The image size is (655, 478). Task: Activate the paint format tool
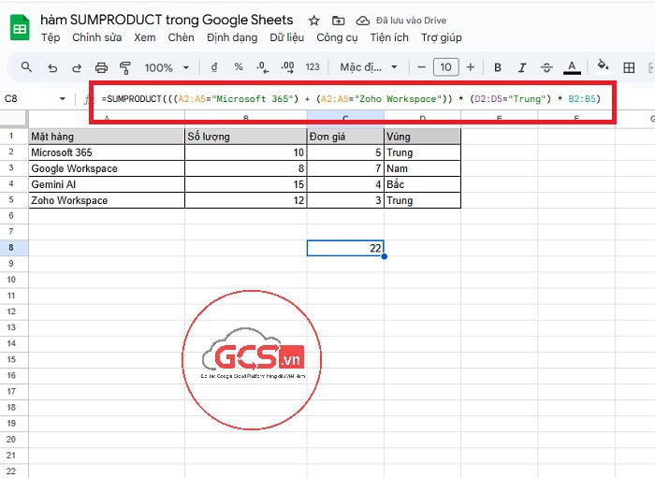click(125, 67)
